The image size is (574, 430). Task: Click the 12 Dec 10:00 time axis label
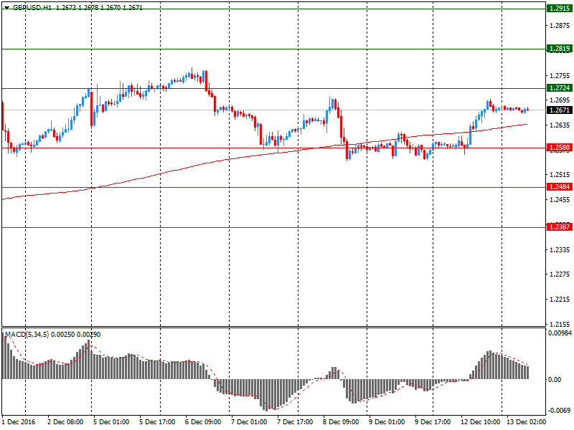480,422
